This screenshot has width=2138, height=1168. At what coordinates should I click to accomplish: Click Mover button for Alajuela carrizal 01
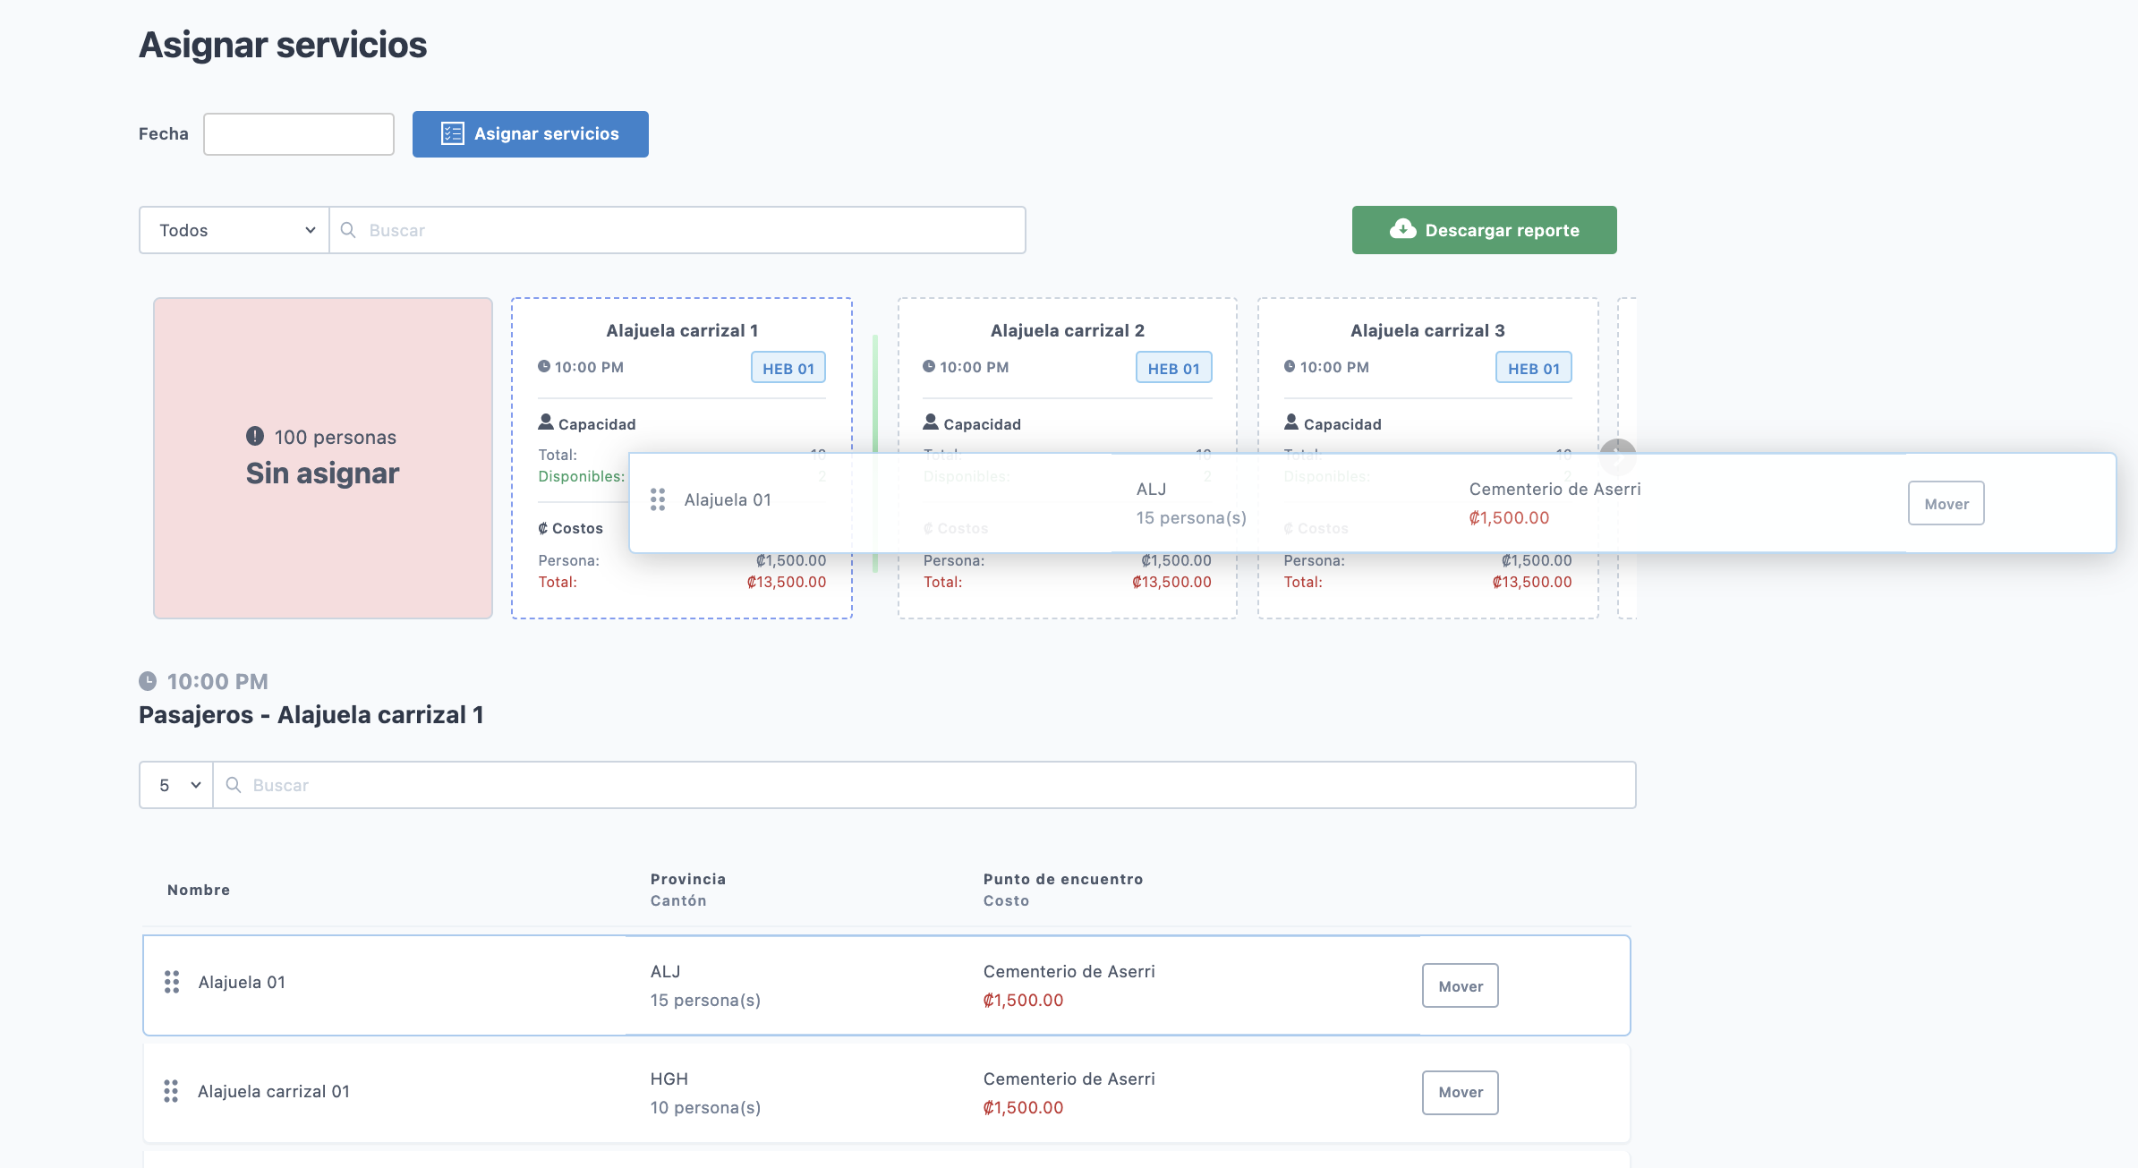[x=1460, y=1092]
